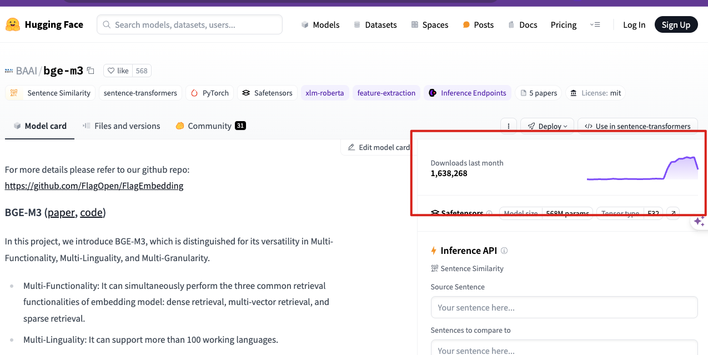Open the Safetensors expand arrow icon
The image size is (708, 355).
click(x=672, y=213)
